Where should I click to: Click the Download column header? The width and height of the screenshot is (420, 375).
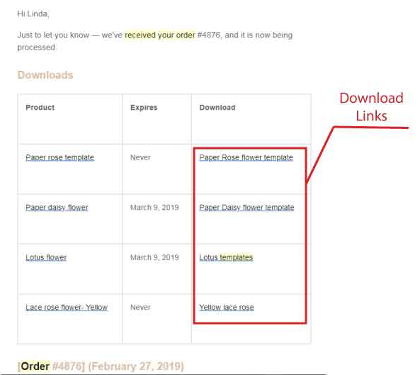coord(217,108)
